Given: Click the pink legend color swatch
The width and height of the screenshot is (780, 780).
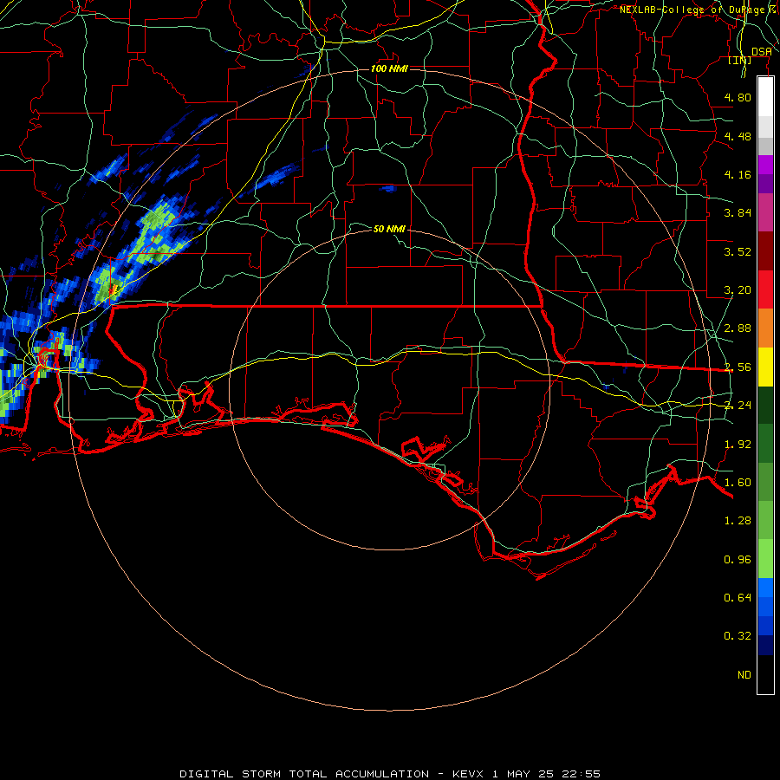Looking at the screenshot, I should 765,212.
